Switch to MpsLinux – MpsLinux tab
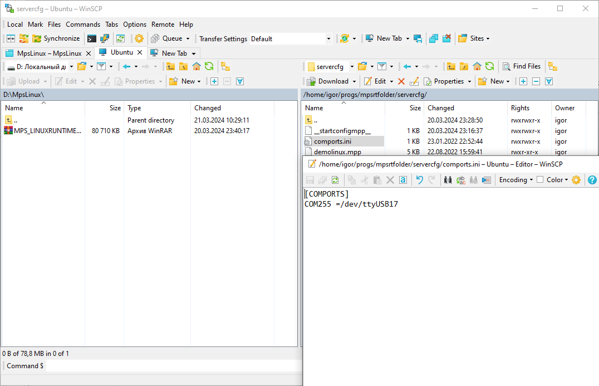Image resolution: width=599 pixels, height=386 pixels. point(50,53)
